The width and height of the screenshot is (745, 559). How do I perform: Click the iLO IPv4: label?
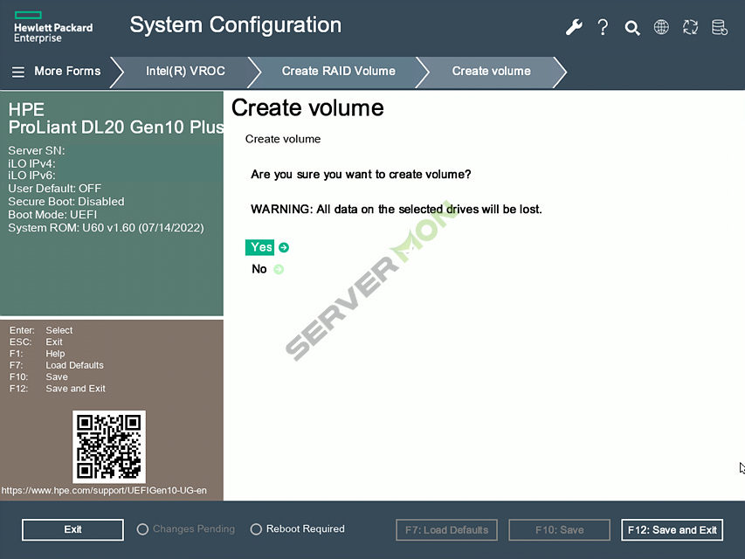[x=31, y=164]
